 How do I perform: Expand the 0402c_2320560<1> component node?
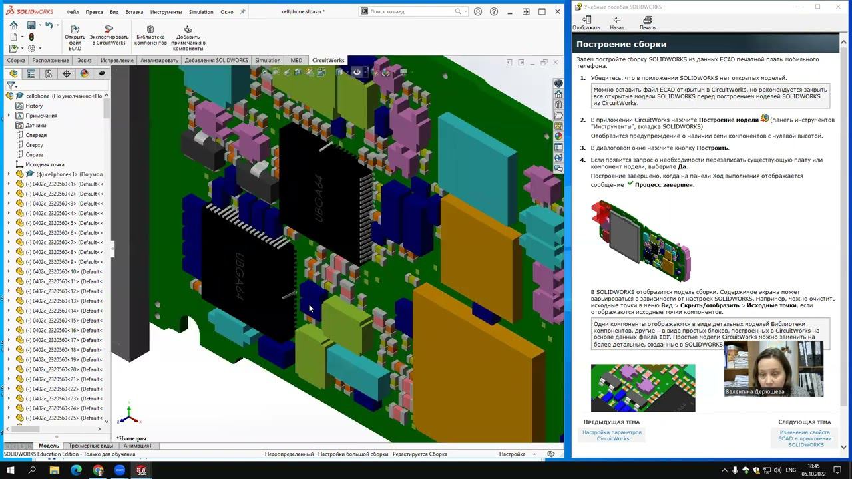point(9,184)
